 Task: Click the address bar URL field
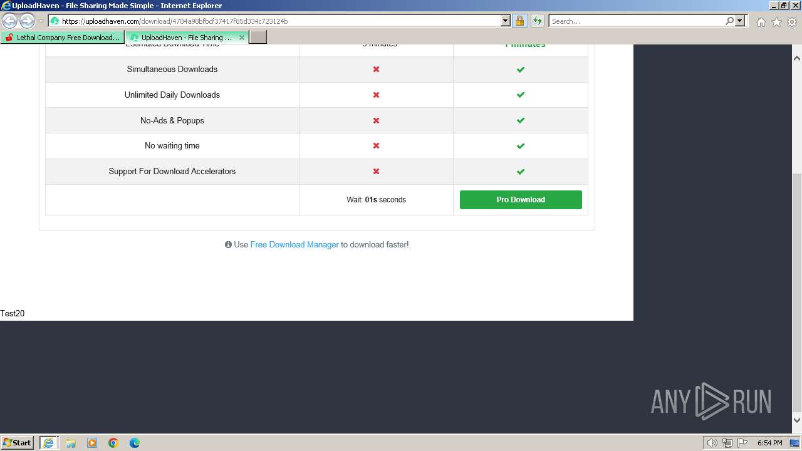point(279,21)
